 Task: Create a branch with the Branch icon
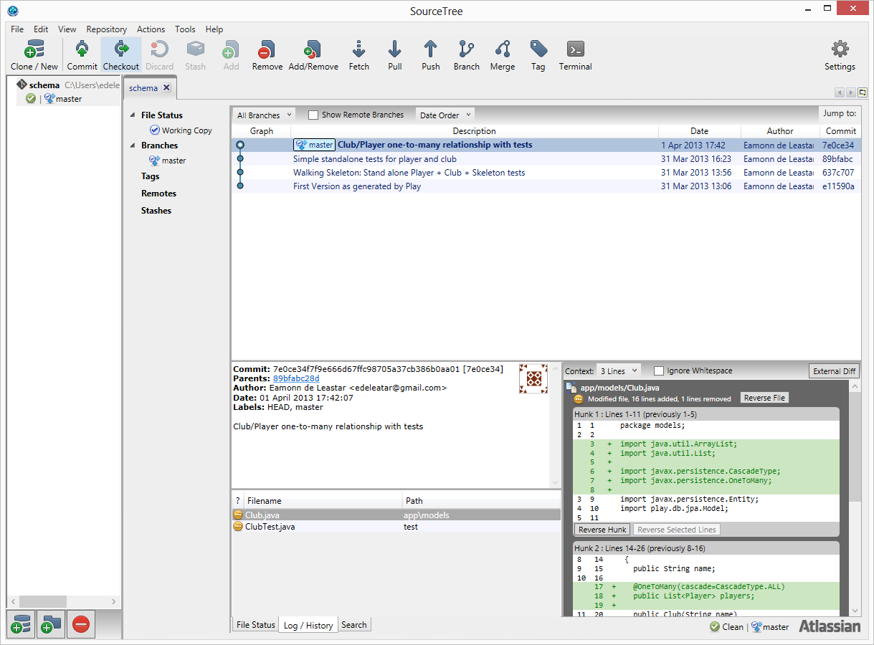(x=466, y=49)
